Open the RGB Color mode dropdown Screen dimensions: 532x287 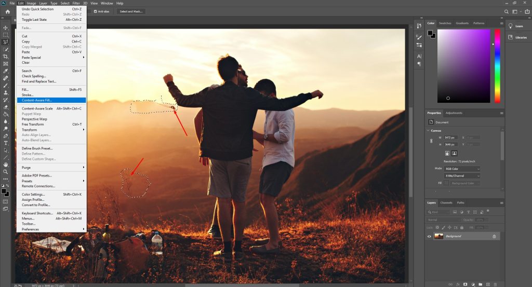click(462, 169)
